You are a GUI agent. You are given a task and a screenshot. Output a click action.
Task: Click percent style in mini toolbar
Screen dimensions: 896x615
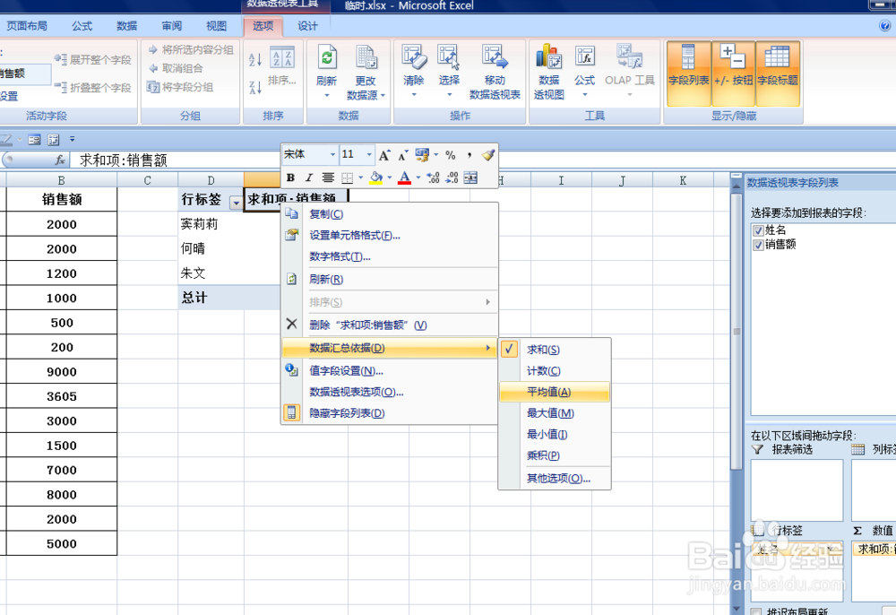[x=451, y=155]
